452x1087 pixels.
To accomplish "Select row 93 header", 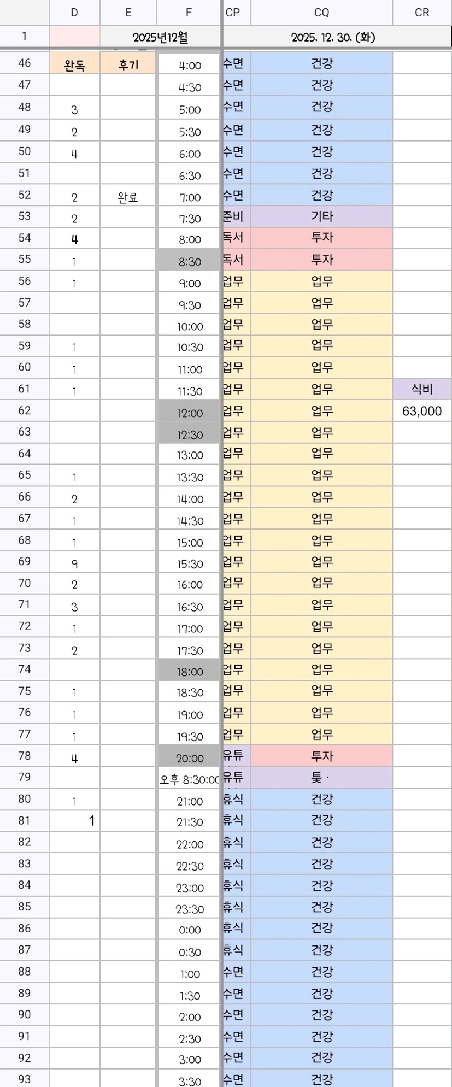I will pos(25,1079).
